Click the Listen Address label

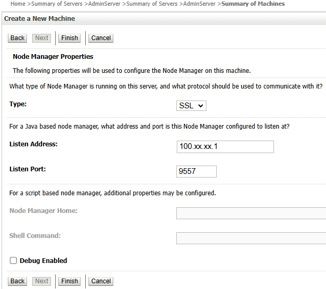33,144
